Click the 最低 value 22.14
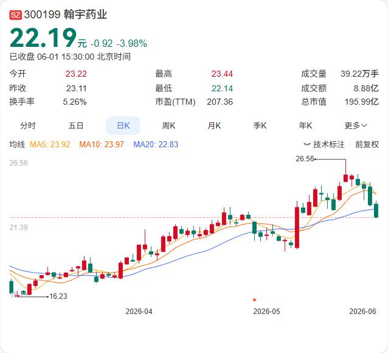Viewport: 388px width, 353px height. [x=222, y=88]
